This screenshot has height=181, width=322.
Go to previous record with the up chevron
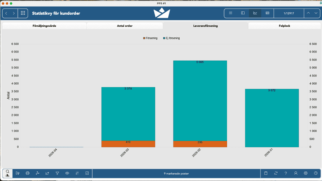(308, 13)
